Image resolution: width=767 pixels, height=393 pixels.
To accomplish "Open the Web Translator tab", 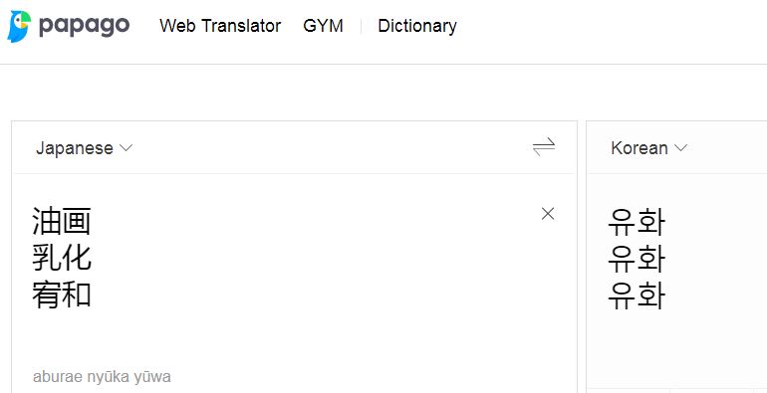I will coord(220,26).
